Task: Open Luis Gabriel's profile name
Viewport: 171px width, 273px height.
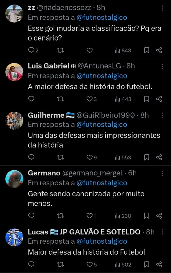Action: [48, 66]
